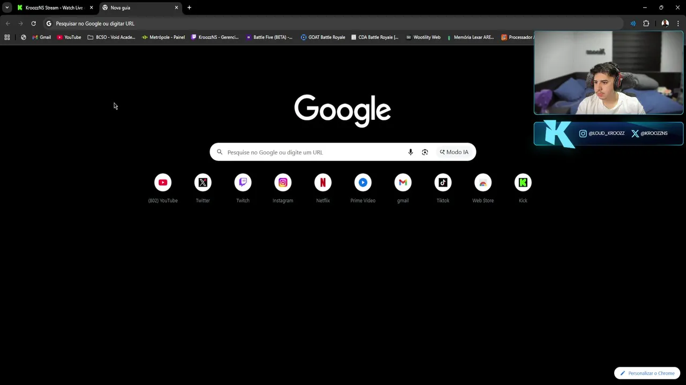Click the media control icon in toolbar

pos(633,24)
